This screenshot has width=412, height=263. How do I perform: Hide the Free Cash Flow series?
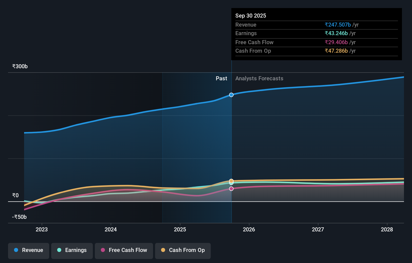tap(124, 250)
